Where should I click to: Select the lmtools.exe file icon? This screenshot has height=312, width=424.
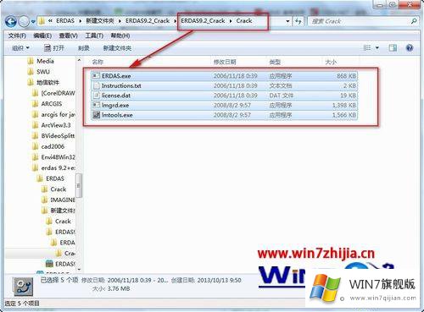(x=97, y=115)
